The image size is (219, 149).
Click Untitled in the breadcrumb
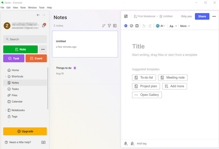click(x=166, y=16)
